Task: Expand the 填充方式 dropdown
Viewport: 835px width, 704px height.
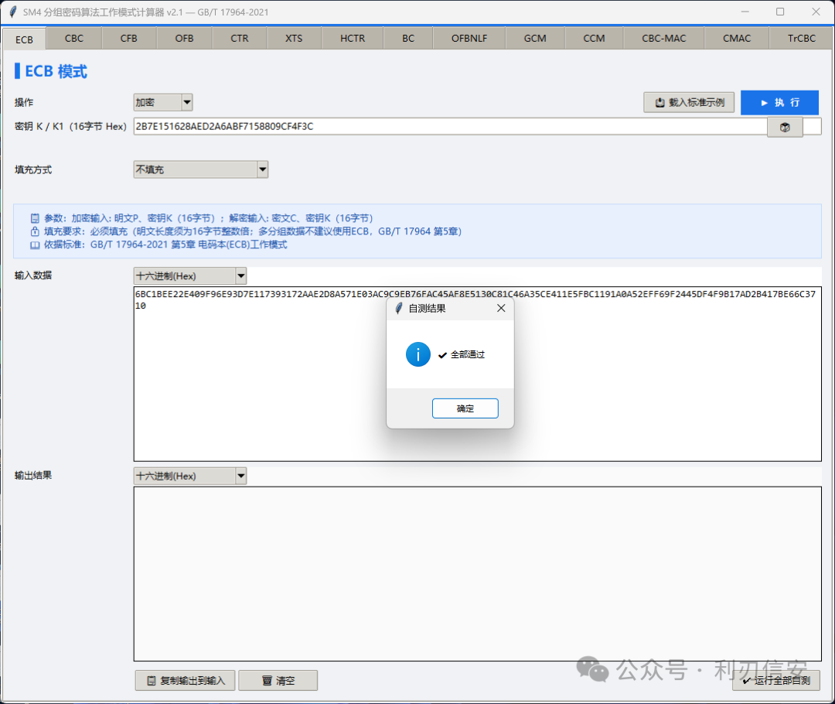Action: (x=201, y=169)
